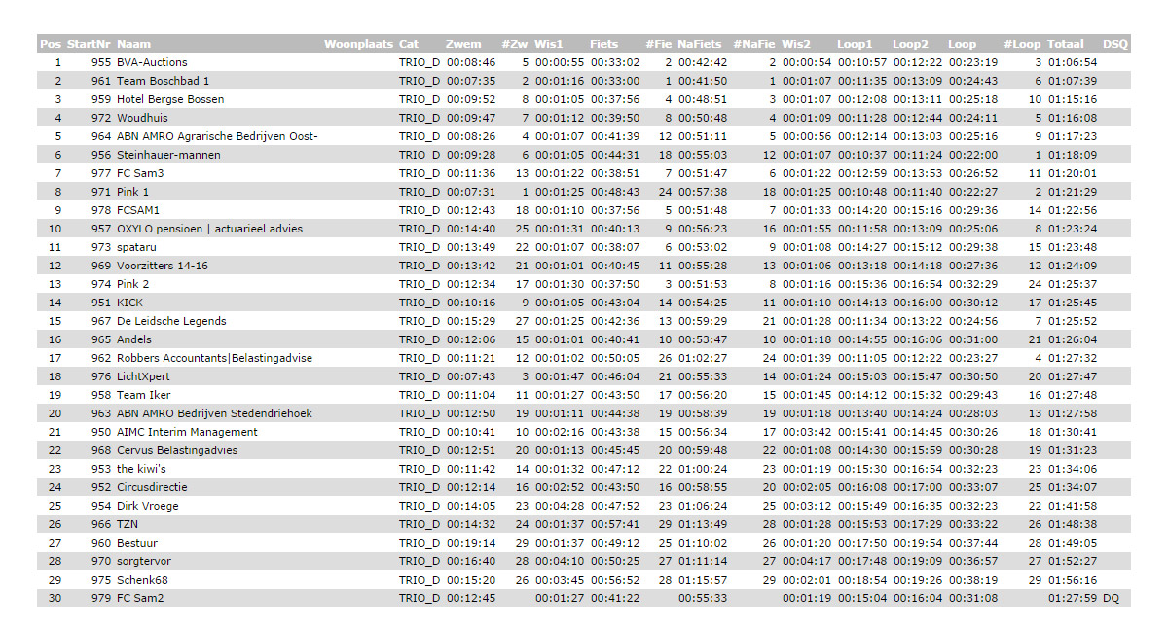Select team name spataru
This screenshot has height=642, width=1168.
pos(137,247)
